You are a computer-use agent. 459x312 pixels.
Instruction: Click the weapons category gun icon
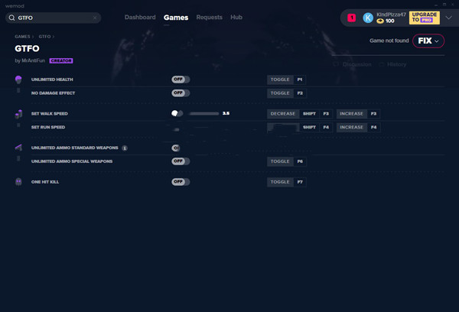point(18,148)
